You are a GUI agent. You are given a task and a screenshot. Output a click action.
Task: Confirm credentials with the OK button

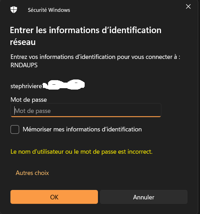[x=54, y=197]
